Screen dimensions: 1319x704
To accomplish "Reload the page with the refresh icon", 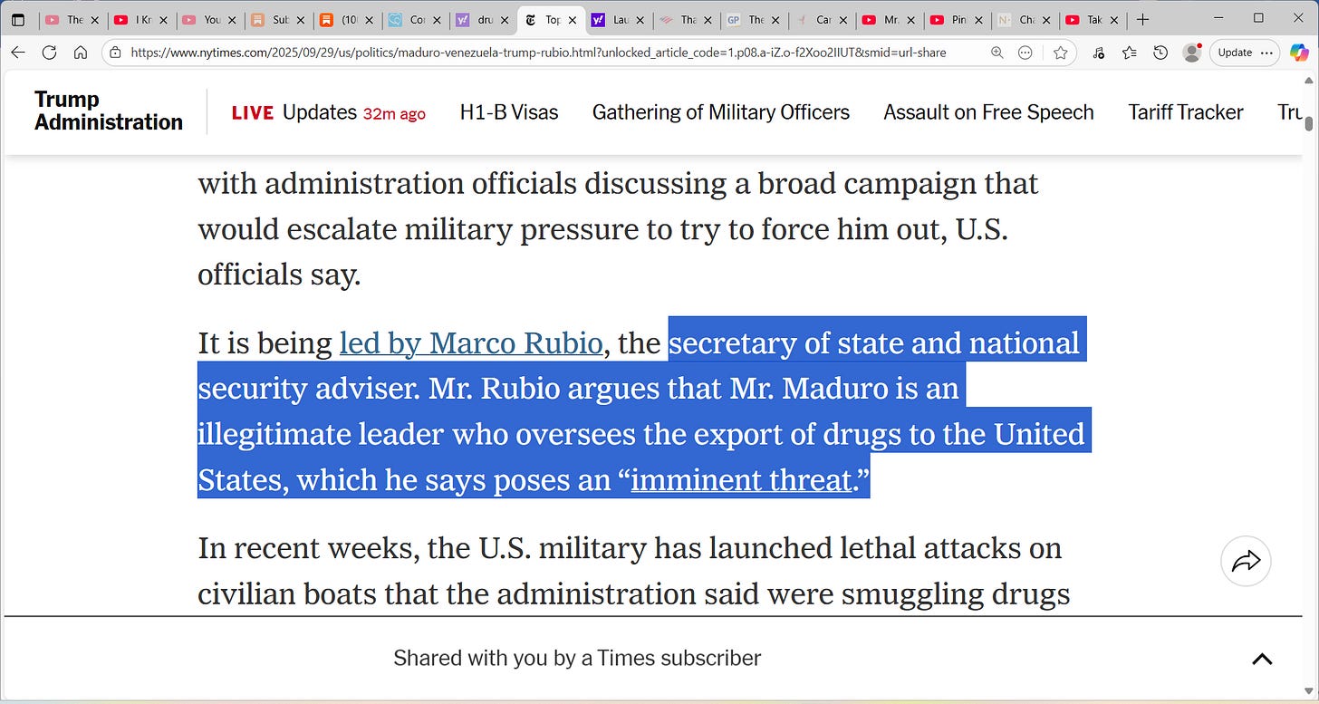I will tap(49, 53).
